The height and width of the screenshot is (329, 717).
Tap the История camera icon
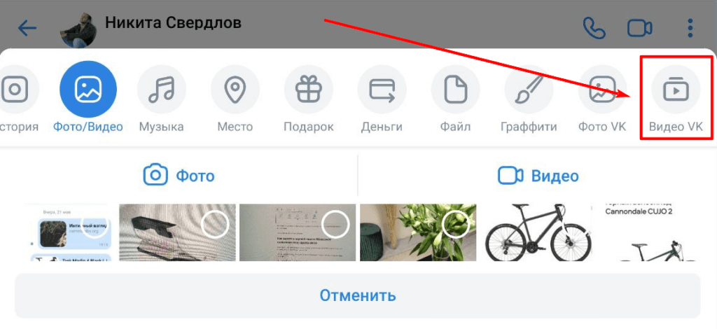tap(16, 90)
